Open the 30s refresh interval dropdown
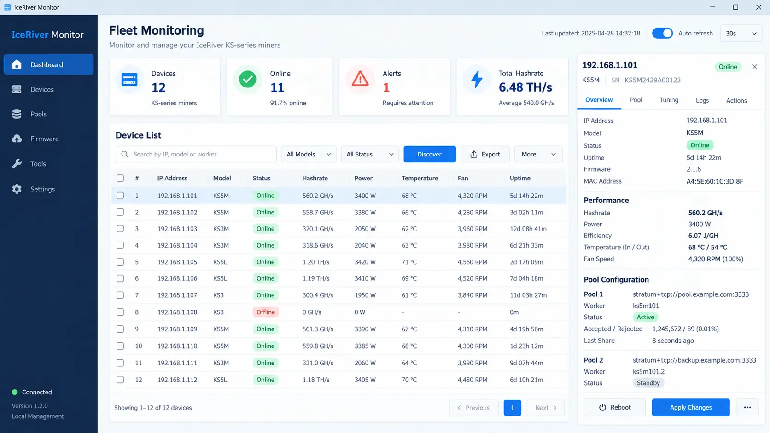Screen dimensions: 770x433 tap(741, 33)
